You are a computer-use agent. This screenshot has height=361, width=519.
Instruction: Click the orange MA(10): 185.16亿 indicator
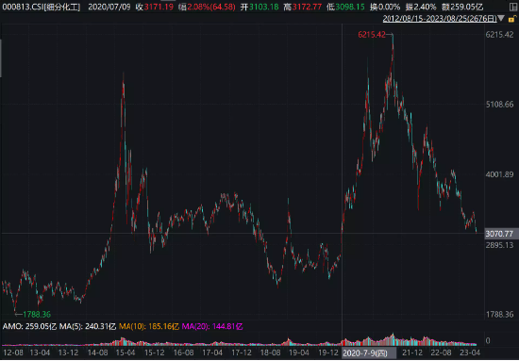149,327
